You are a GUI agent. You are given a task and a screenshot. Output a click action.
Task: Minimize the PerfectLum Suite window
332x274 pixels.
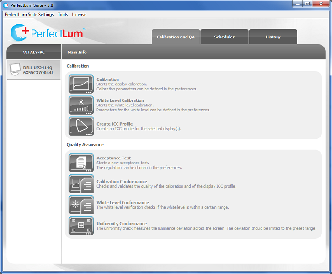(298, 4)
